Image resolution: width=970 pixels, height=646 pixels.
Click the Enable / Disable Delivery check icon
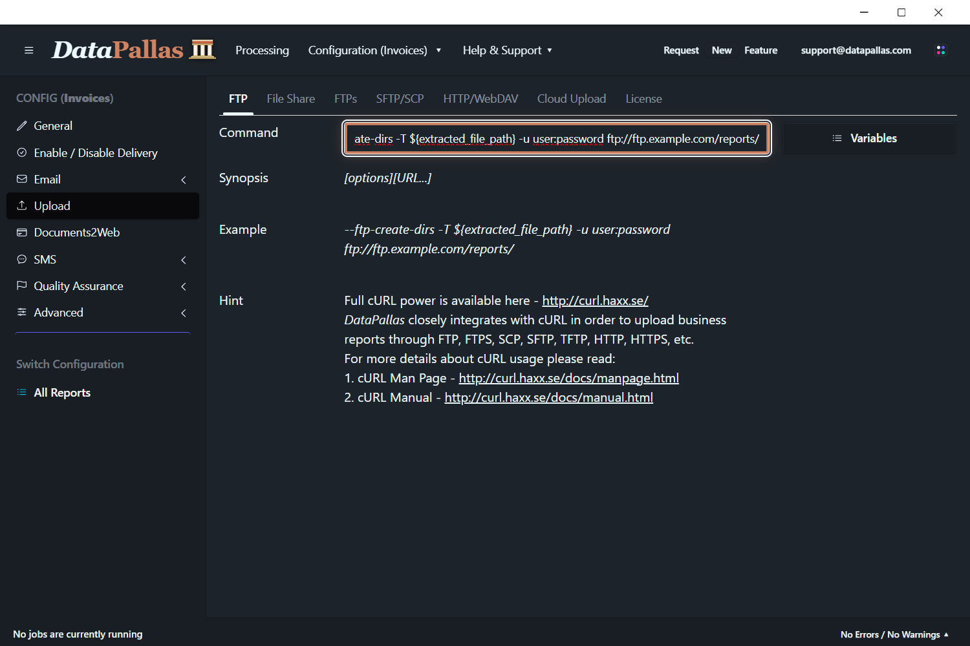22,152
